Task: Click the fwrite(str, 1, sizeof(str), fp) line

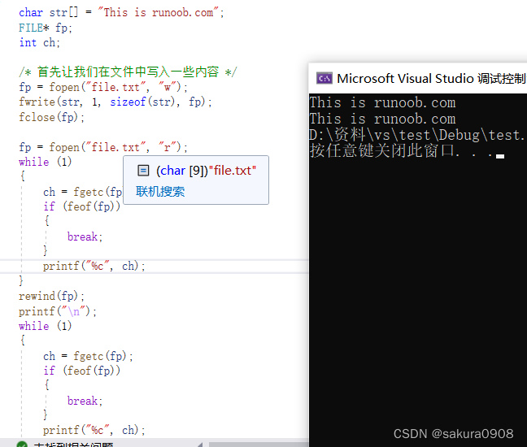Action: (115, 102)
